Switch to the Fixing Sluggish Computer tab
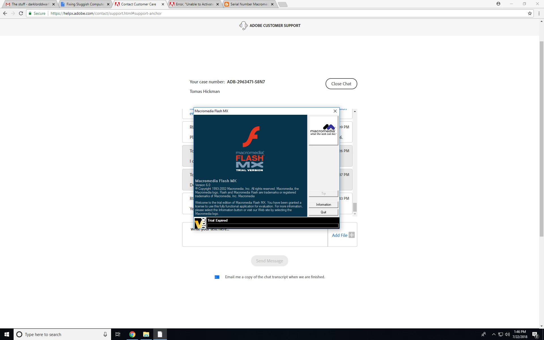 [85, 4]
